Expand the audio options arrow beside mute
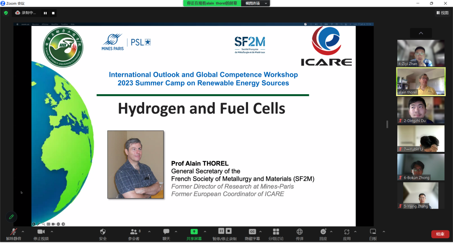Screen dimensions: 453x243 23,232
